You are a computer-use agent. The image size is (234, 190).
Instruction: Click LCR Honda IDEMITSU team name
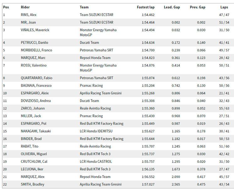tap(96, 131)
